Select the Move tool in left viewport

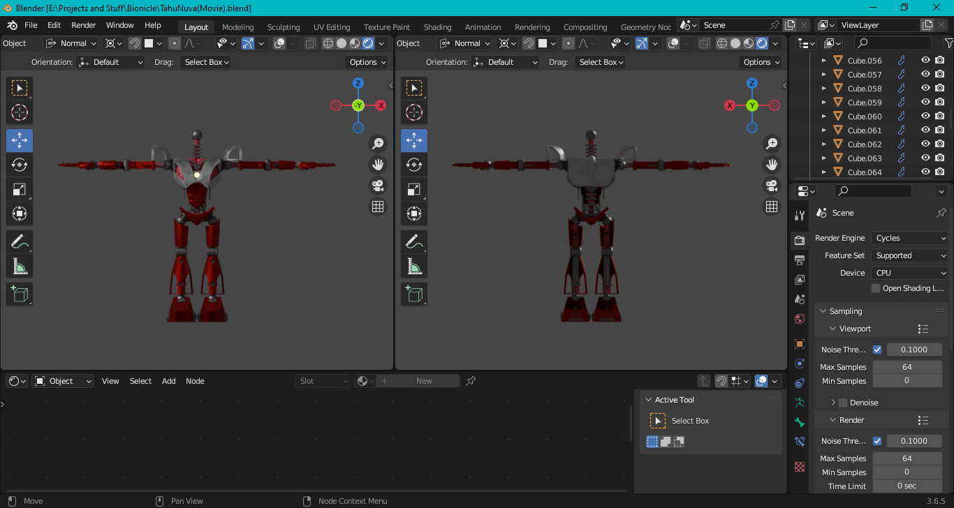pos(20,140)
